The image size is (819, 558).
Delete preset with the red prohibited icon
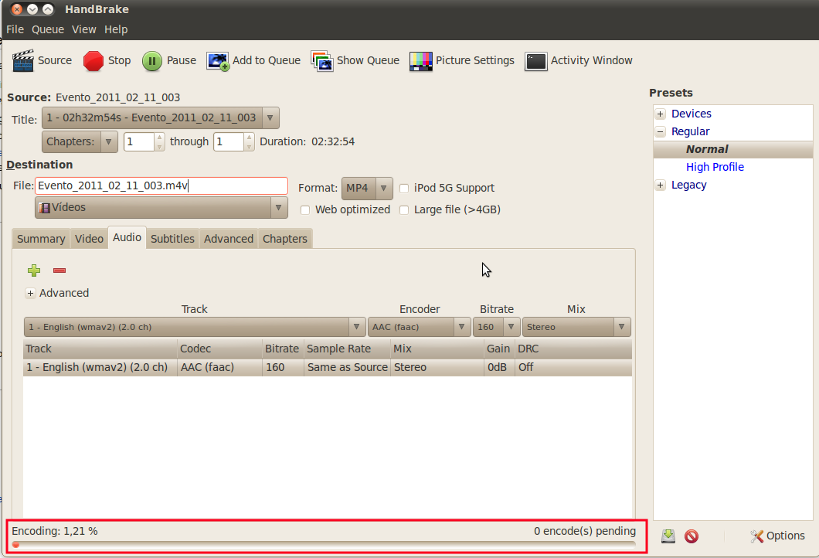coord(692,536)
